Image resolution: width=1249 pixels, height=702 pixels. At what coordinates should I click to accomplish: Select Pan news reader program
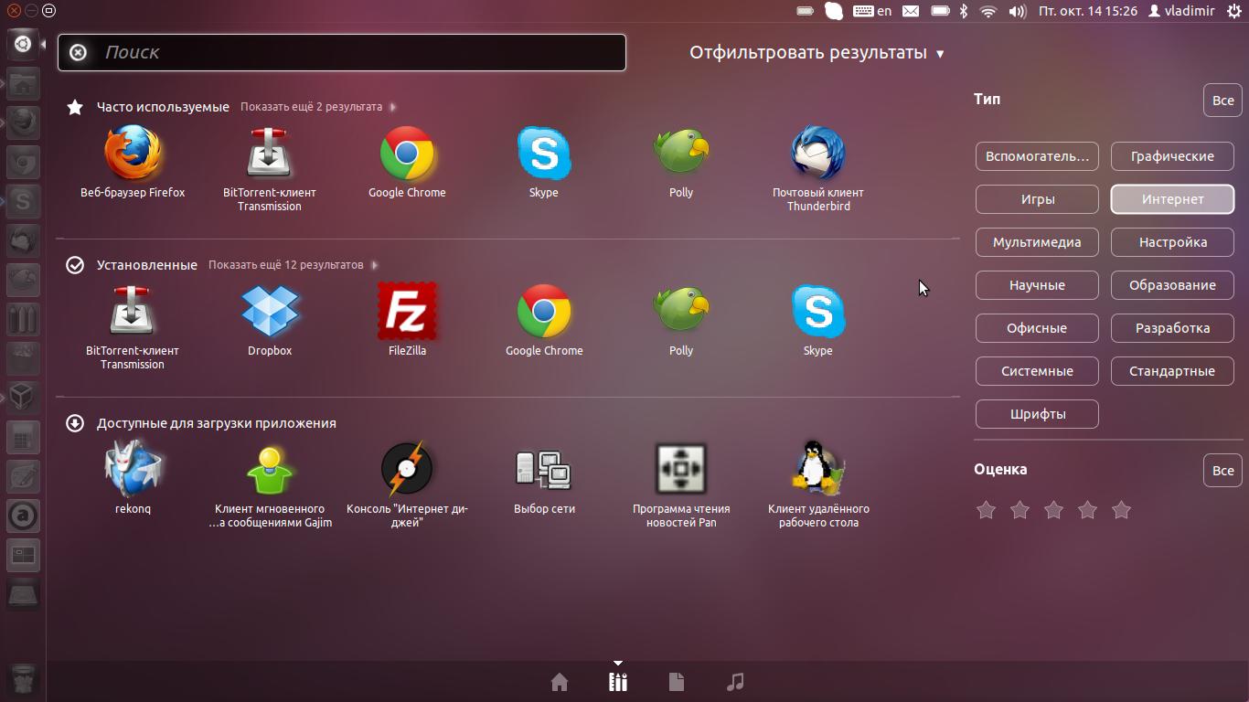point(681,485)
